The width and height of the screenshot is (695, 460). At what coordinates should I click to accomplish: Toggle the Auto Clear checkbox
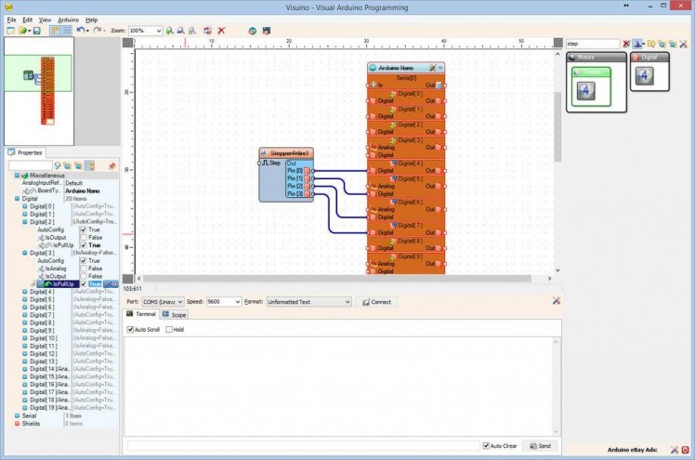[x=486, y=446]
